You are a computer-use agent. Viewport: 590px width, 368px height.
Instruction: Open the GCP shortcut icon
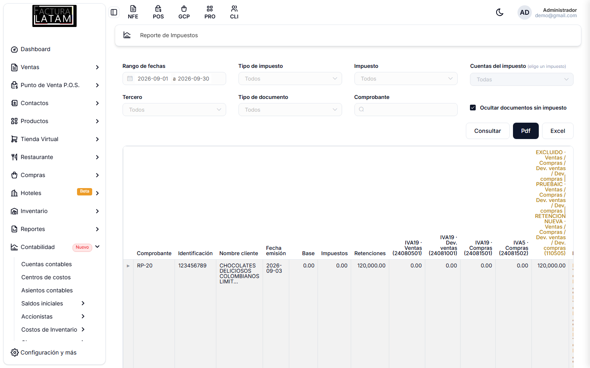(x=184, y=12)
